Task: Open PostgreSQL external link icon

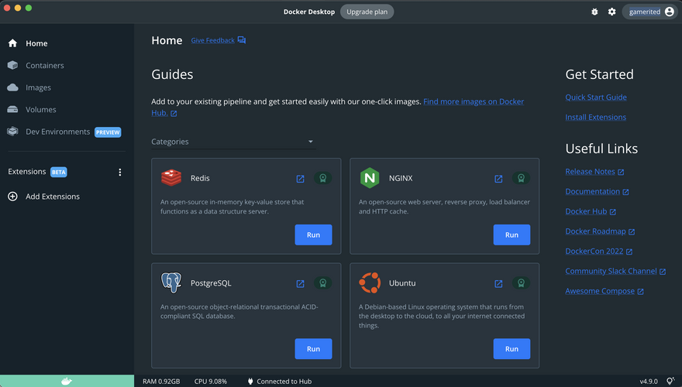Action: coord(301,284)
